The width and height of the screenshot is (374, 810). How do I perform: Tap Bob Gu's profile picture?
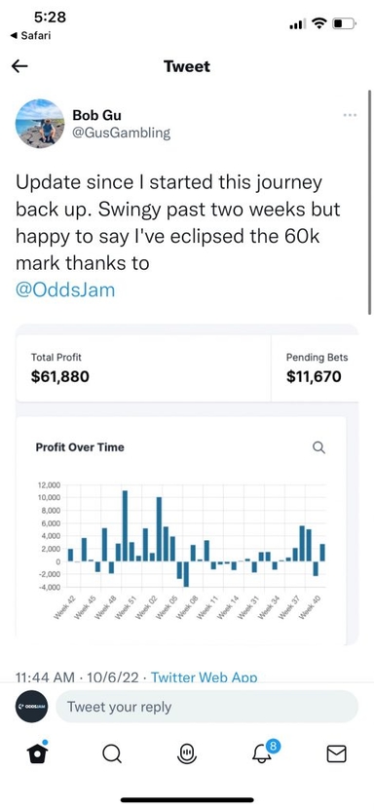[x=40, y=124]
